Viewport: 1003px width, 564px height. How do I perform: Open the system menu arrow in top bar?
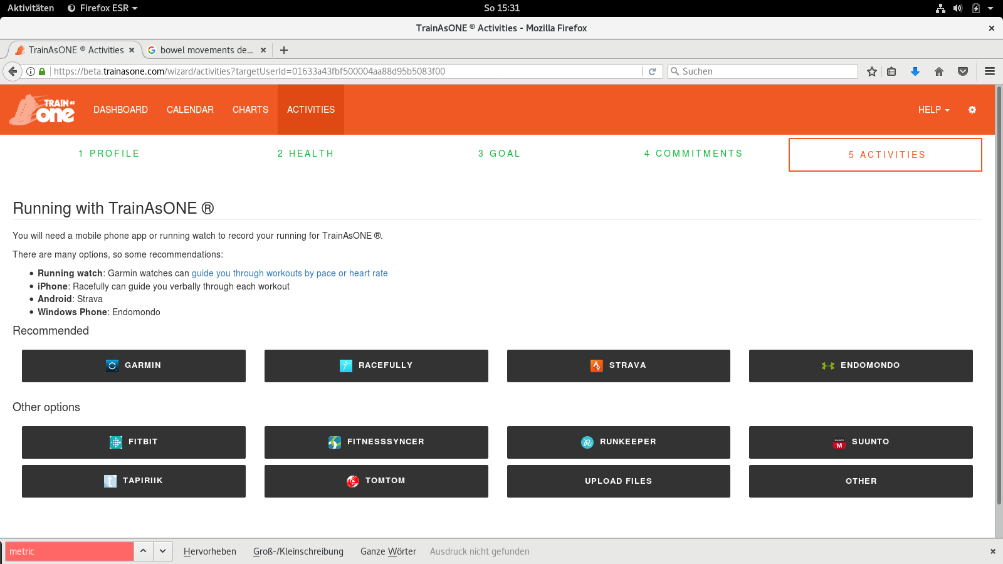tap(990, 8)
